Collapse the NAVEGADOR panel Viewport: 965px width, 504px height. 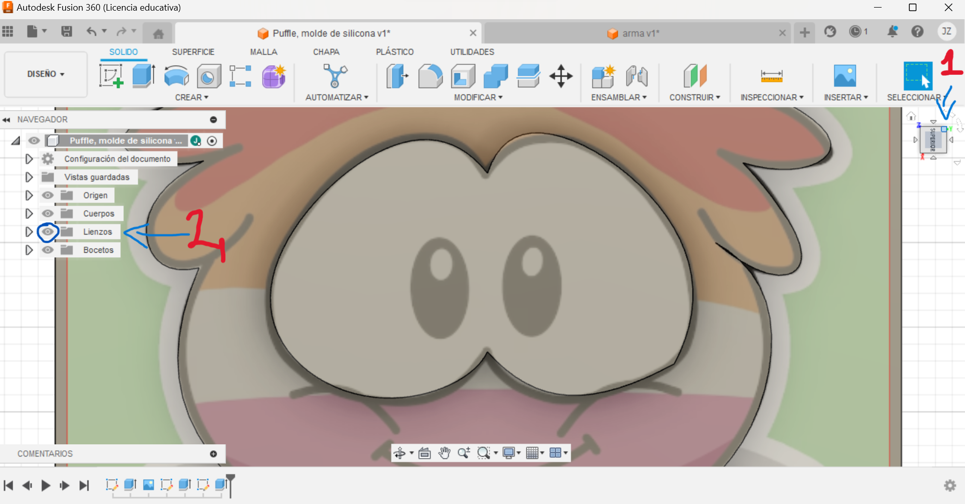click(x=6, y=120)
